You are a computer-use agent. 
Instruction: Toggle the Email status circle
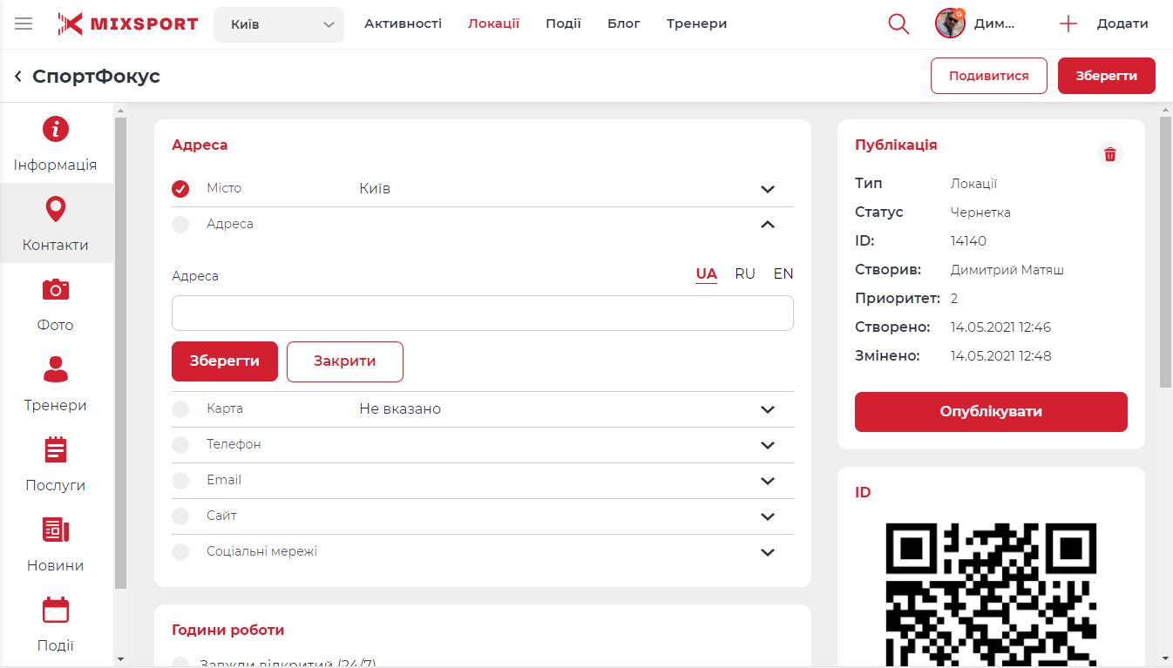pos(180,481)
